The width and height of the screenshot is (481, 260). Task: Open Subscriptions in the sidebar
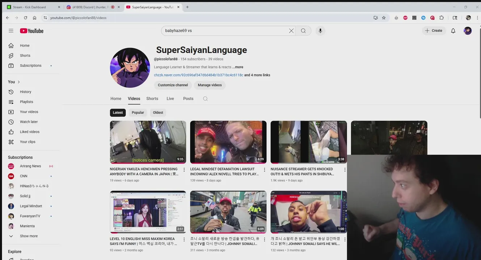(x=31, y=66)
